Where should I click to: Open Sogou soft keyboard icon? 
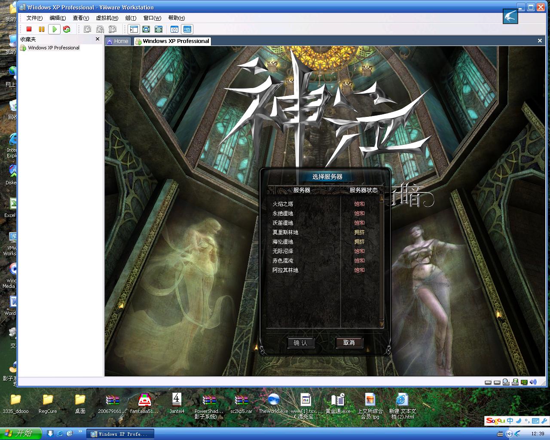tap(535, 421)
